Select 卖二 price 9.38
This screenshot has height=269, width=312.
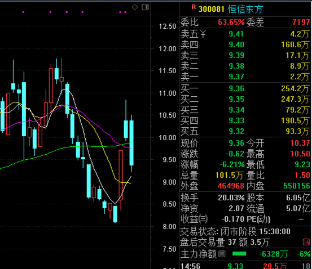pyautogui.click(x=236, y=66)
